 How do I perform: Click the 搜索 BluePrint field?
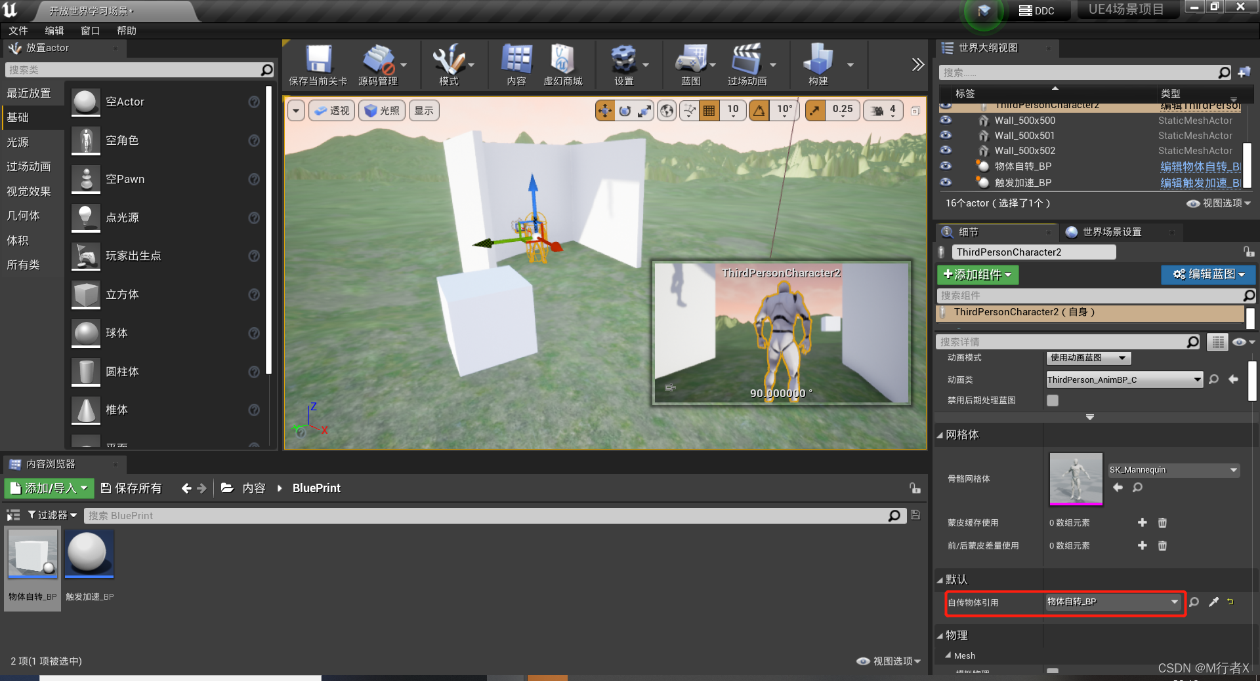click(x=494, y=516)
